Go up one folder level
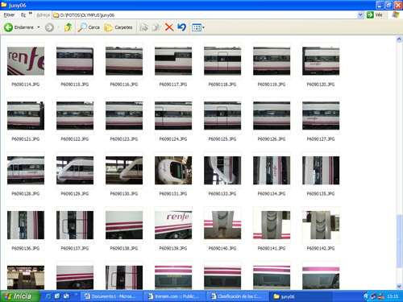Viewport: 403px width, 302px height. [69, 27]
